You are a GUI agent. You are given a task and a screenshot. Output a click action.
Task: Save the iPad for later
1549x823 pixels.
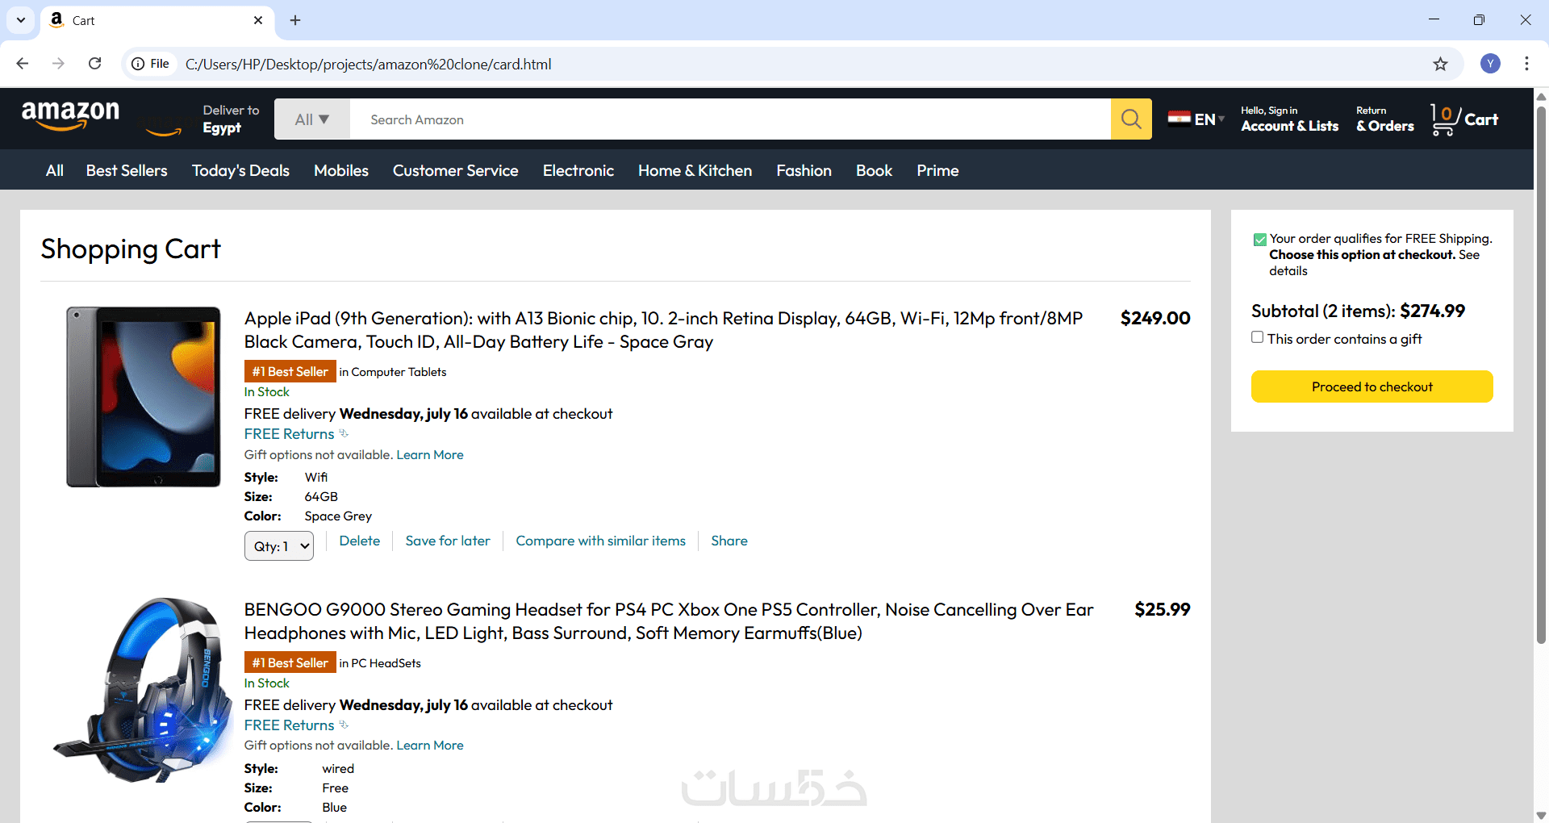coord(448,541)
